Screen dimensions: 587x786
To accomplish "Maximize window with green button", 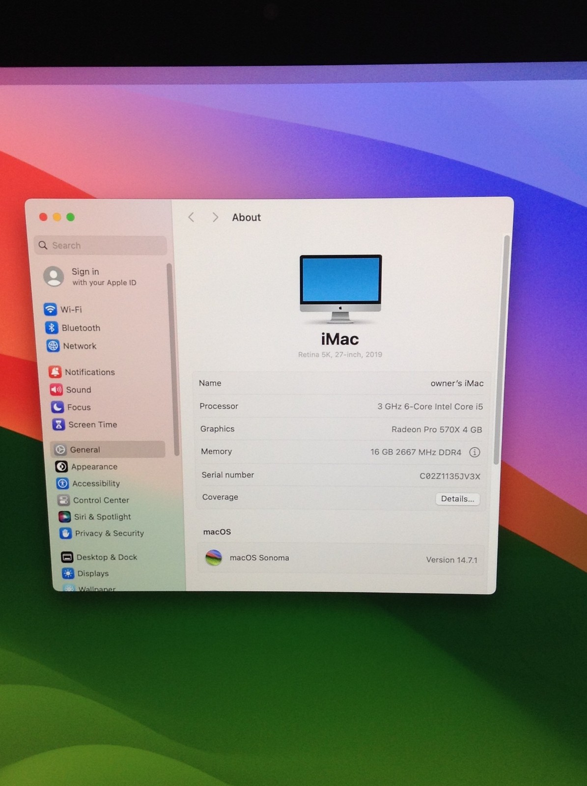I will (x=70, y=217).
